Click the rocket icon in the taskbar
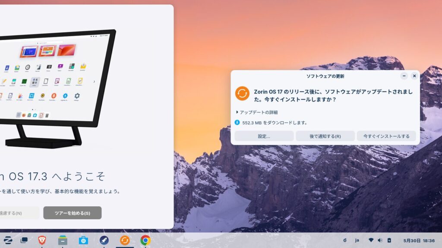Image resolution: width=442 pixels, height=248 pixels. [104, 240]
